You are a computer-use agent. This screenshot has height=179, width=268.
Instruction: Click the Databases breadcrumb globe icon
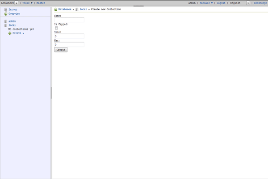click(56, 9)
